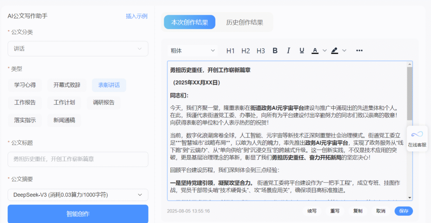431x223 pixels.
Task: Toggle italic formatting in the editor toolbar
Action: coord(288,50)
